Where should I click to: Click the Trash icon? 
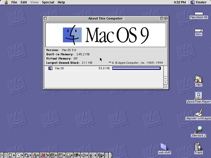pos(198,147)
